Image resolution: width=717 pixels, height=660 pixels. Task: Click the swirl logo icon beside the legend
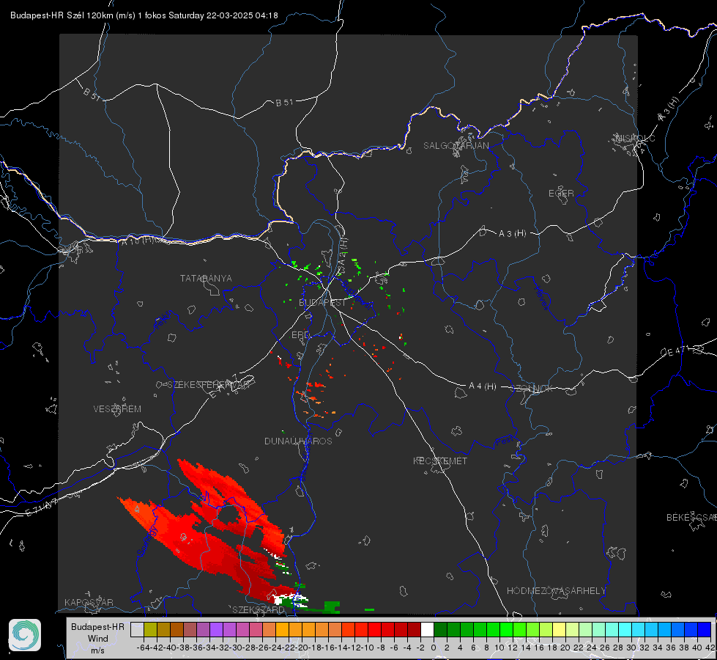click(25, 635)
